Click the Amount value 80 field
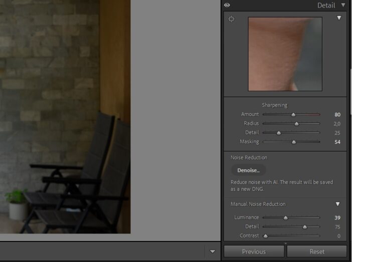The height and width of the screenshot is (262, 385). (x=337, y=115)
